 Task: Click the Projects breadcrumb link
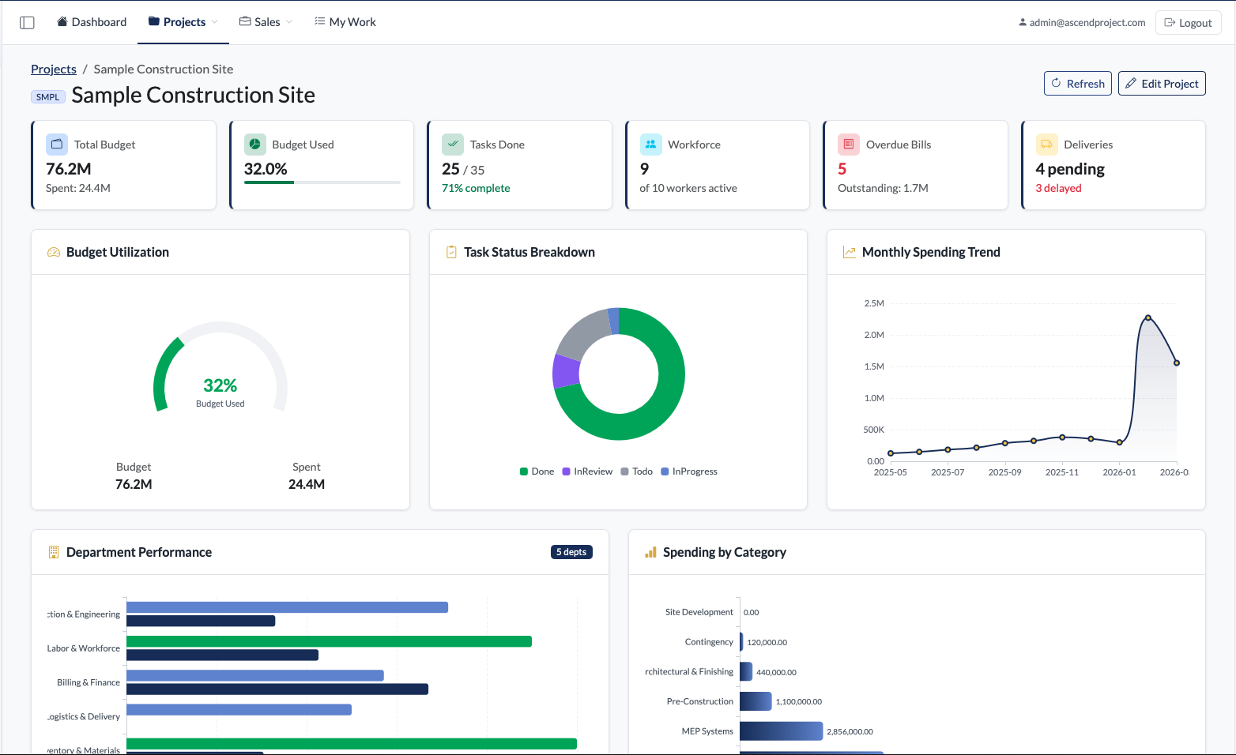click(54, 69)
